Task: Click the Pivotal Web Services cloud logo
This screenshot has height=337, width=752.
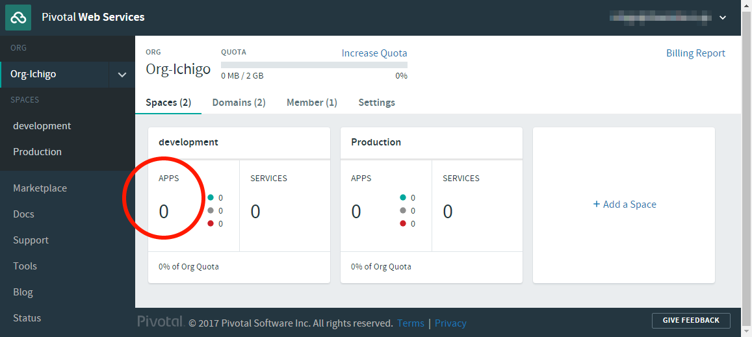Action: tap(18, 18)
